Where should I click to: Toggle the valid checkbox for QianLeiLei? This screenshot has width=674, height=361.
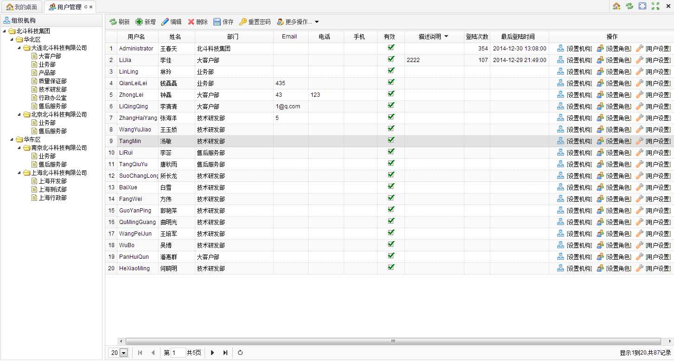click(391, 82)
